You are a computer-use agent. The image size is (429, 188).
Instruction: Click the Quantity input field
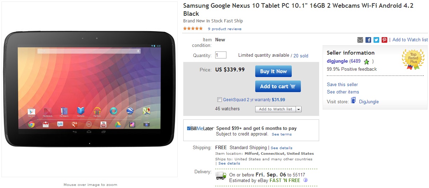tap(221, 55)
